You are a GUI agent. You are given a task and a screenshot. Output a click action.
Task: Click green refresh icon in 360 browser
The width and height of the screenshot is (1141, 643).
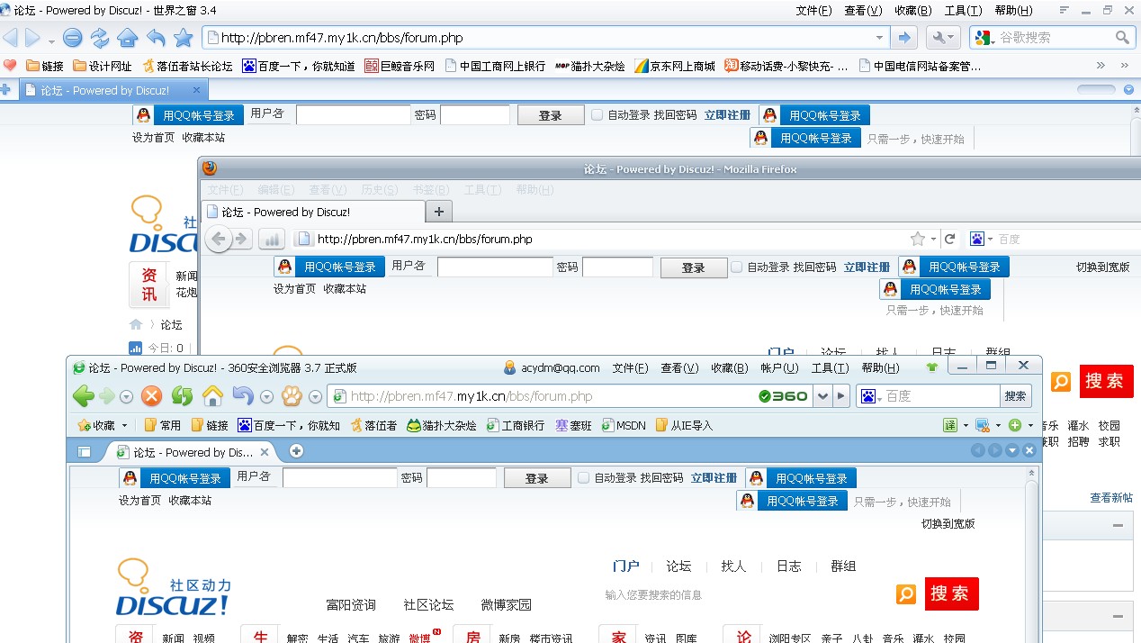(x=183, y=395)
